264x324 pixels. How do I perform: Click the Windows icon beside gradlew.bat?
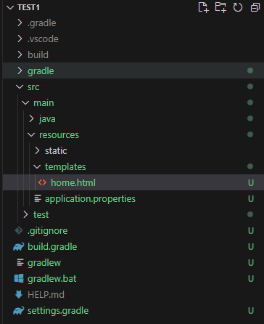[19, 278]
